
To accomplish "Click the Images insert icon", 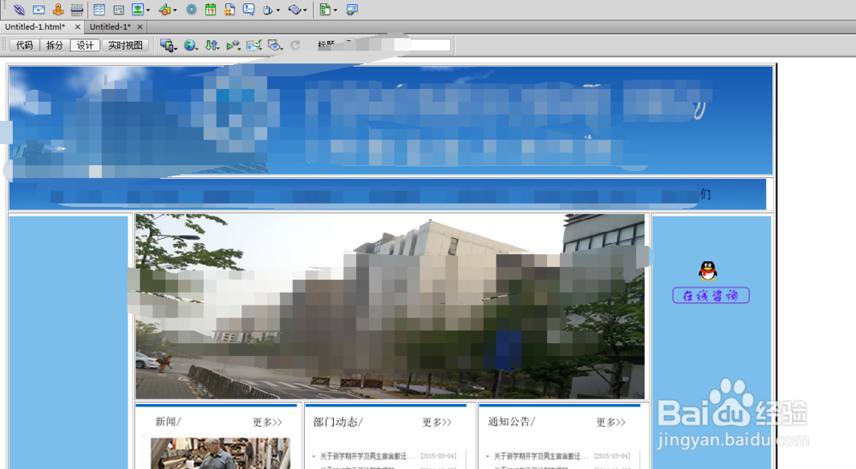I will pyautogui.click(x=138, y=9).
